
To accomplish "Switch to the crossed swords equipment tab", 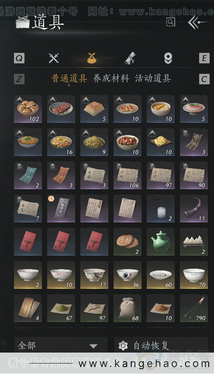I will click(x=54, y=58).
